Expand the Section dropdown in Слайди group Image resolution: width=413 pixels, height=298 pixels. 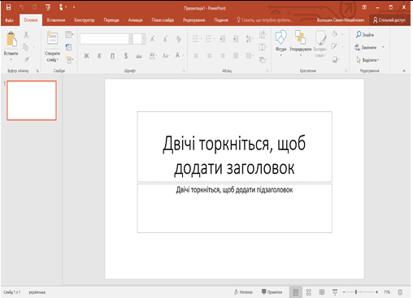coord(69,59)
